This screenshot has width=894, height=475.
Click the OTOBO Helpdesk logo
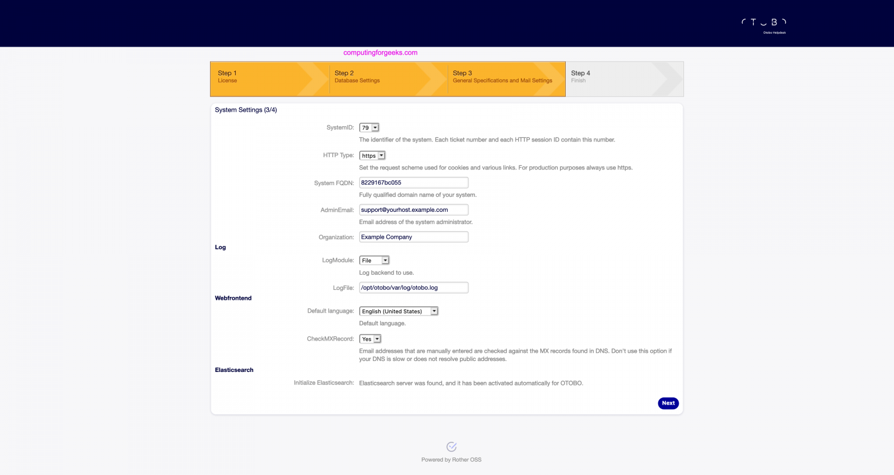tap(764, 24)
